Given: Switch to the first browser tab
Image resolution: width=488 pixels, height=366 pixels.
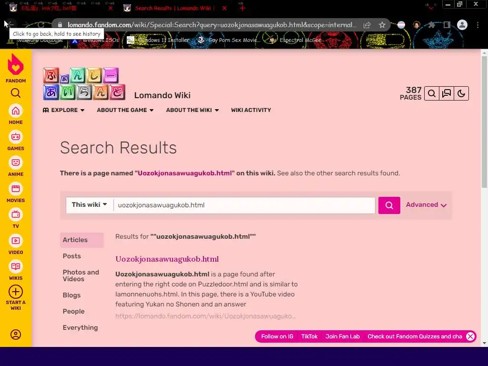Looking at the screenshot, I should coord(59,8).
